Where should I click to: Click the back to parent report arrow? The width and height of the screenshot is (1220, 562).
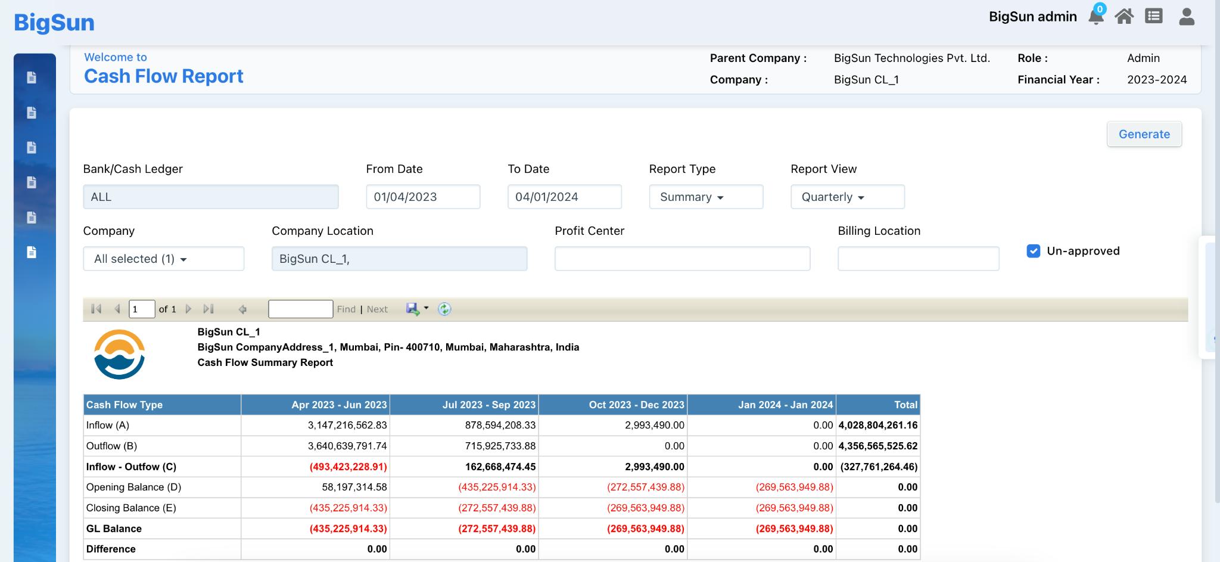[242, 309]
